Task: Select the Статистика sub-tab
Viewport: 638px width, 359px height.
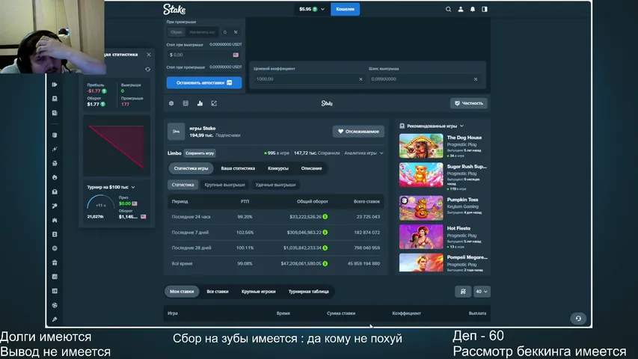Action: point(182,185)
